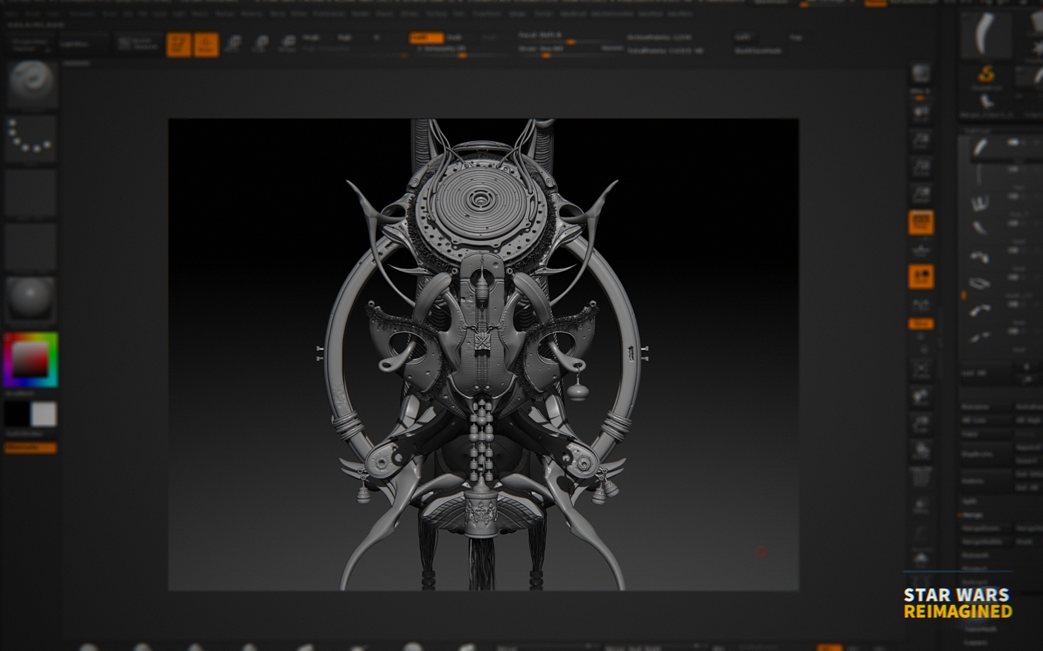Select the black secondary color swatch

click(x=17, y=414)
